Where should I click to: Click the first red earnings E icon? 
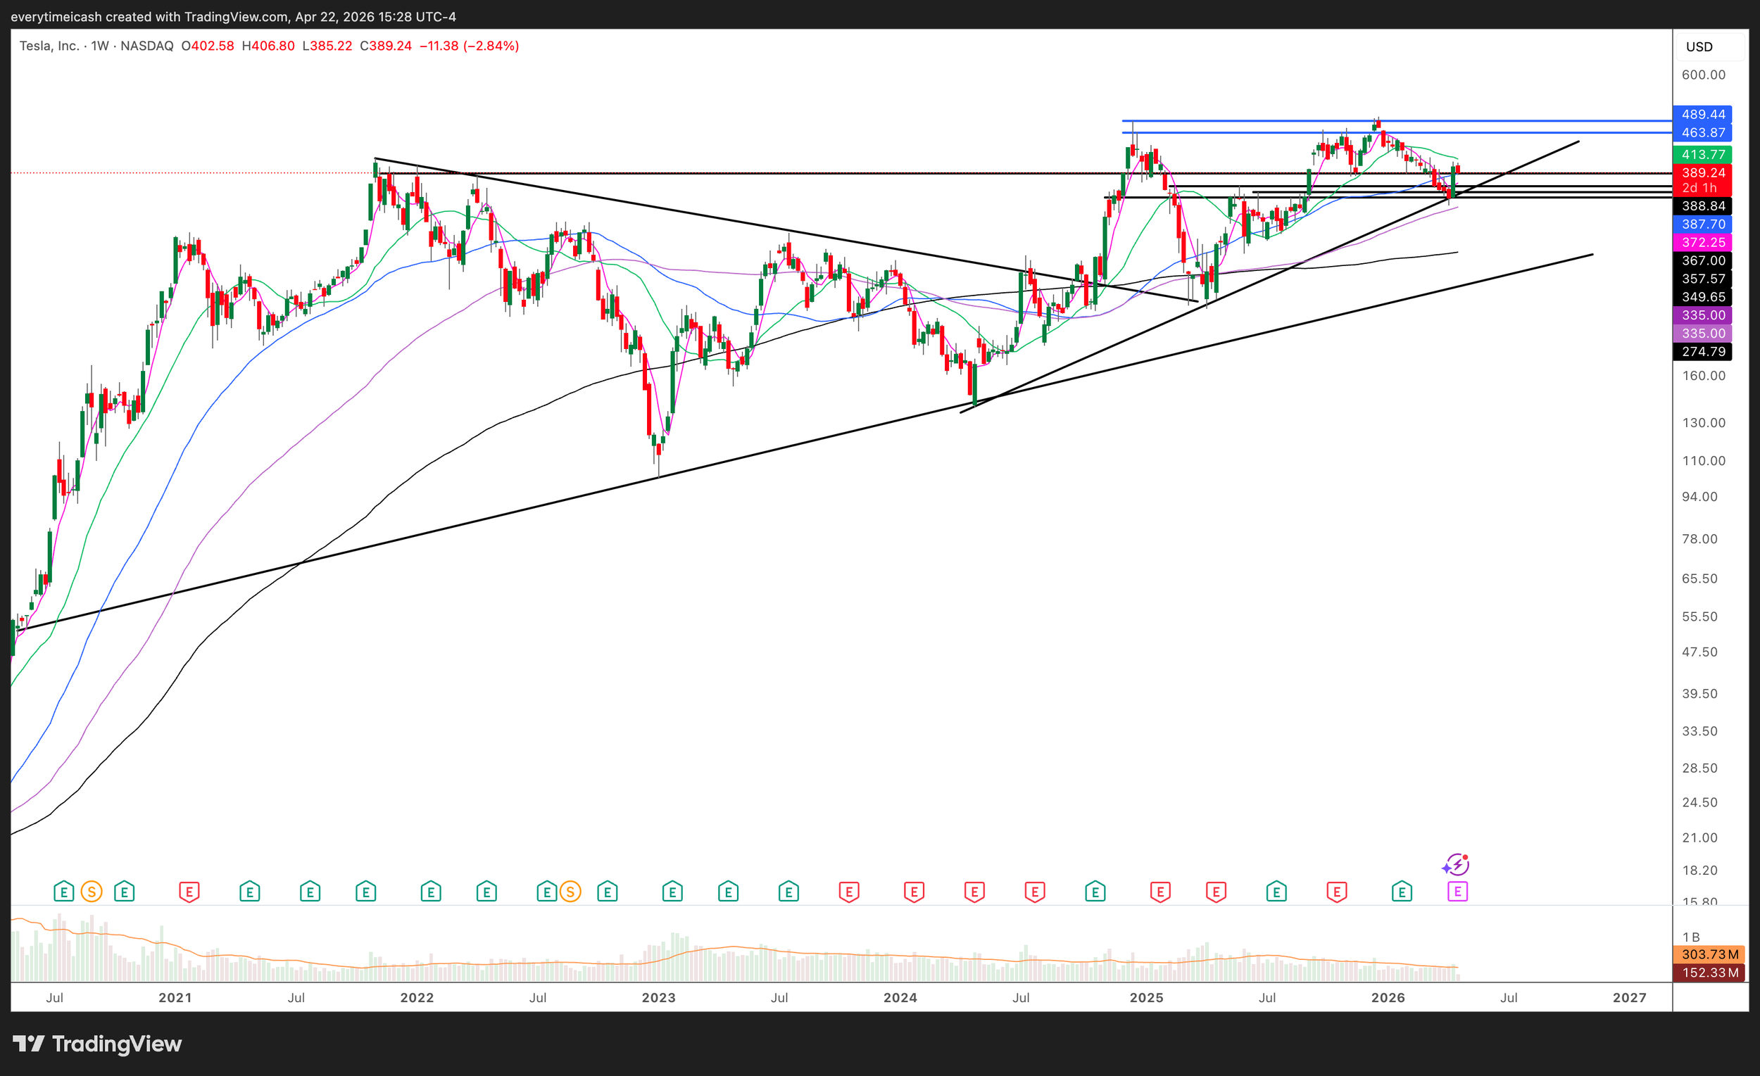pyautogui.click(x=189, y=891)
